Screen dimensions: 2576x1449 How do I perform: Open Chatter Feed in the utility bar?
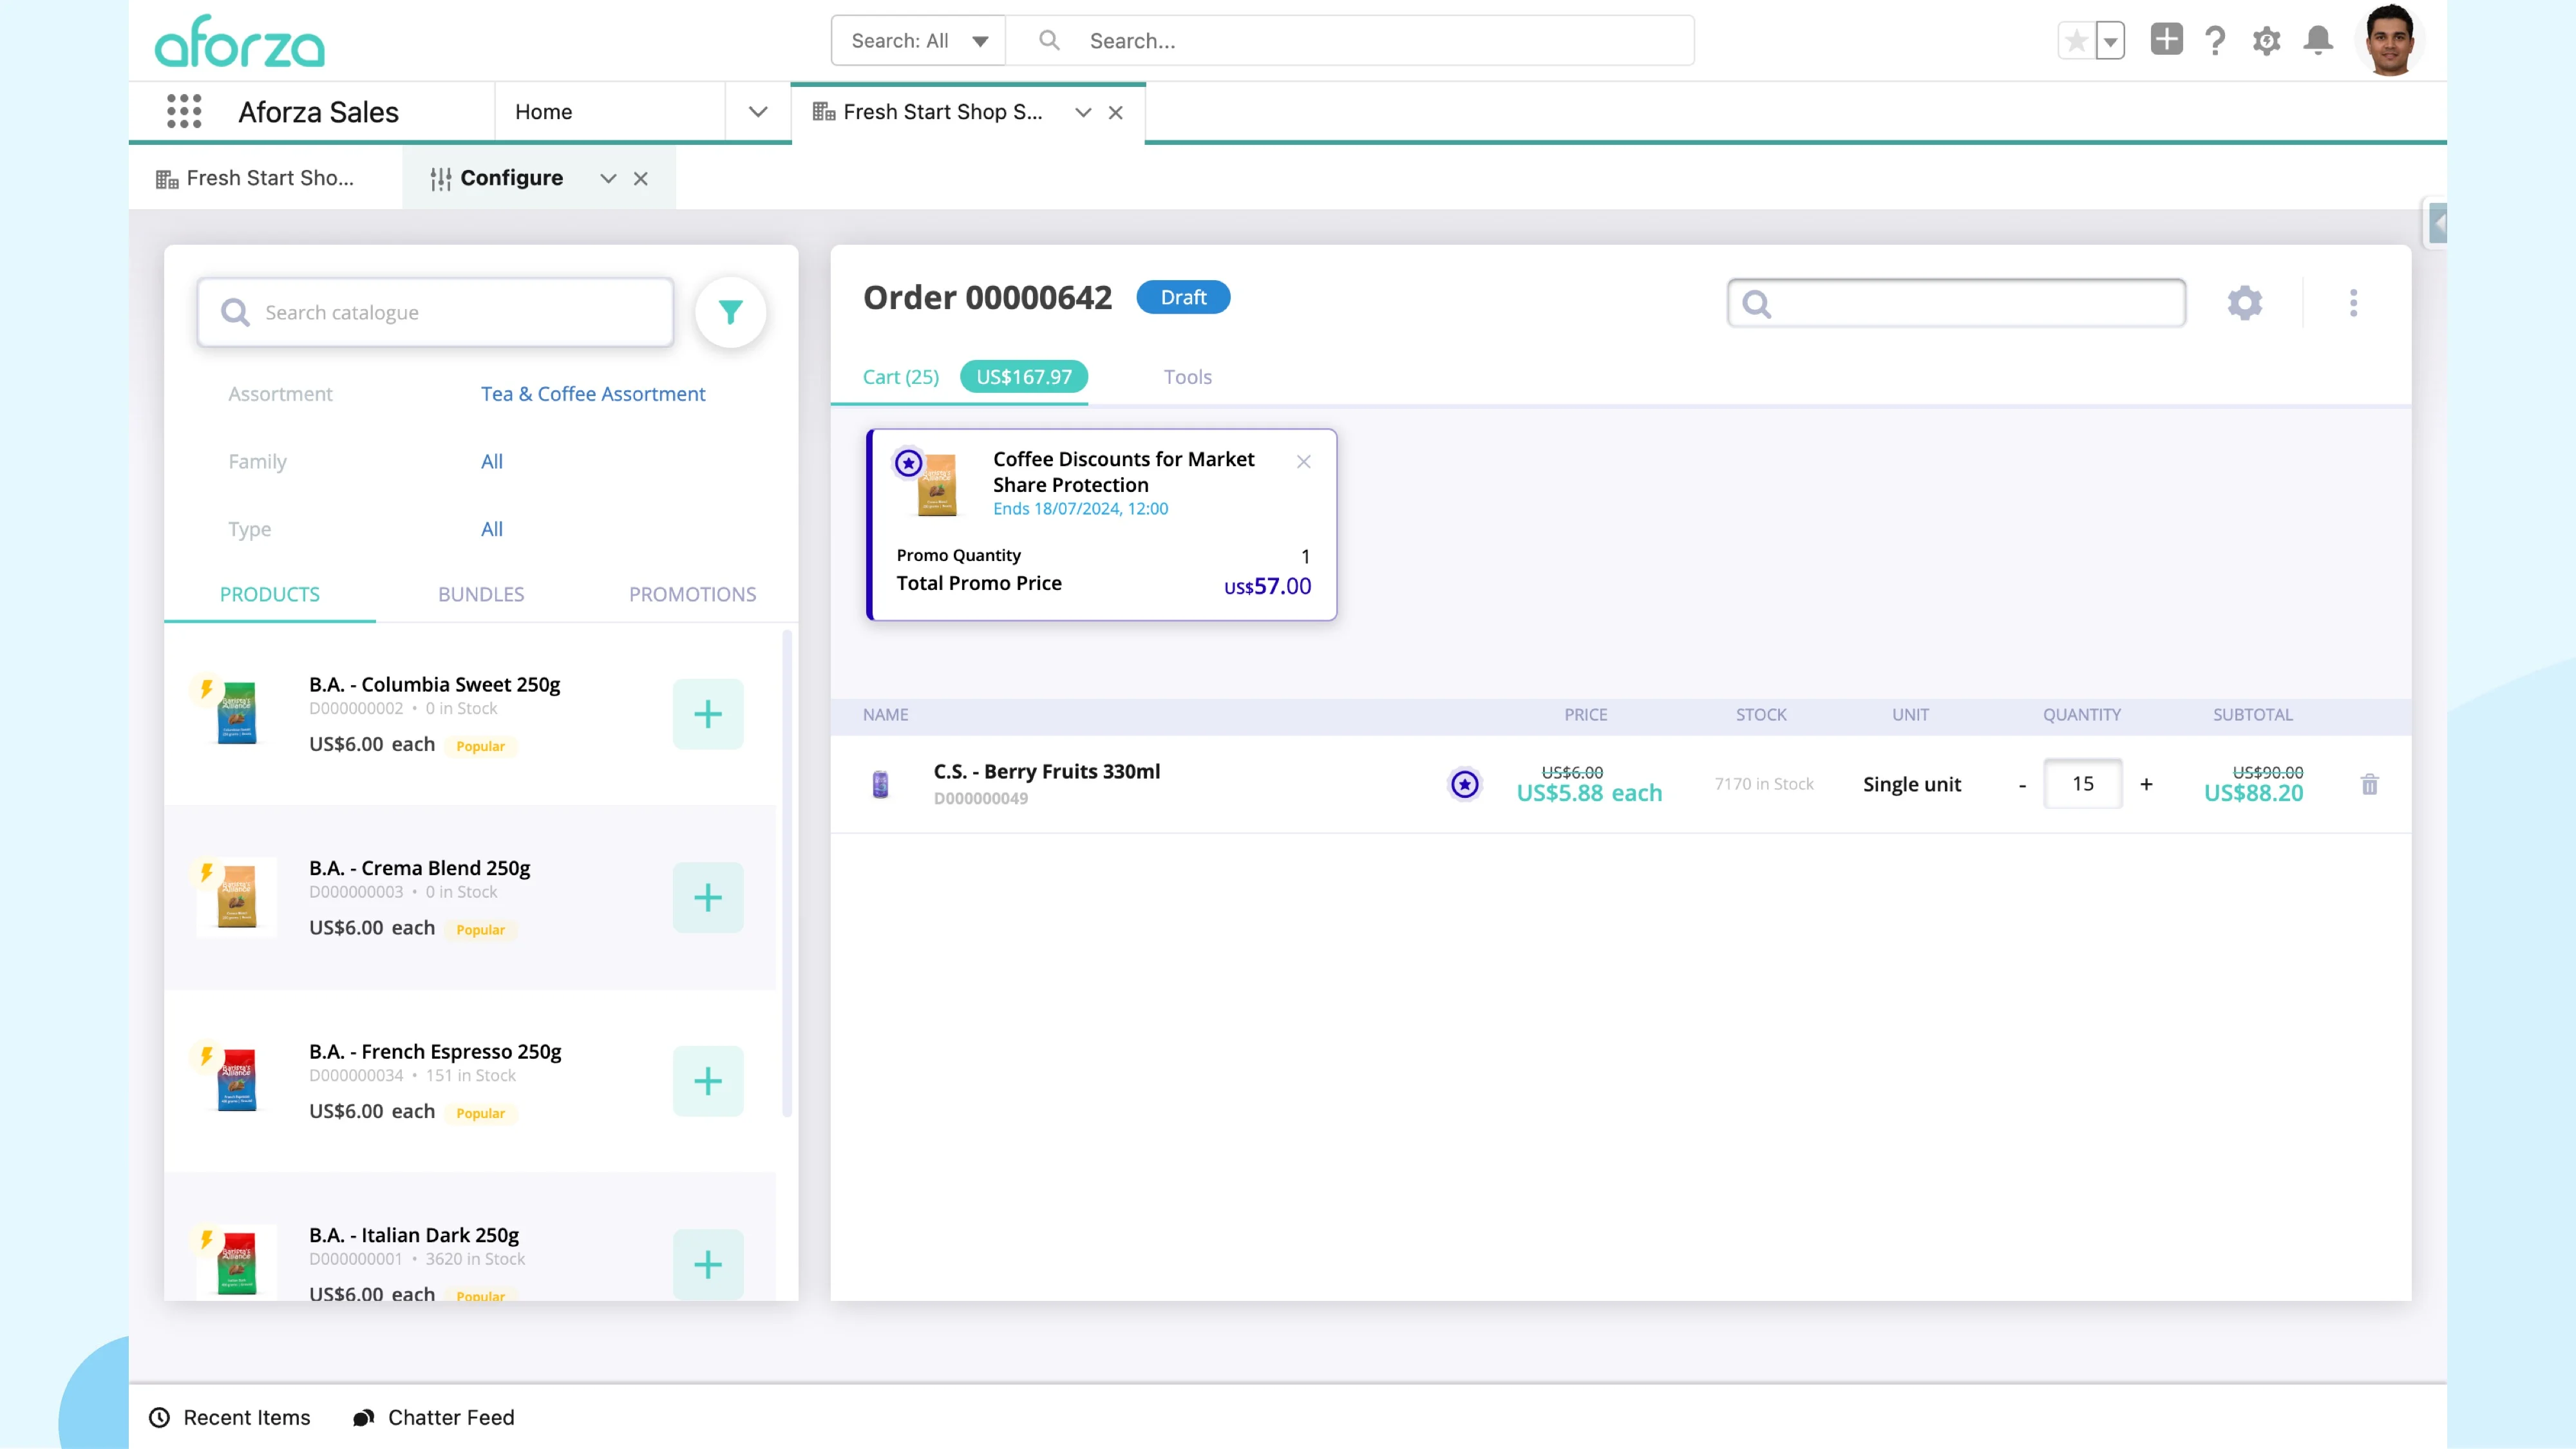coord(434,1417)
